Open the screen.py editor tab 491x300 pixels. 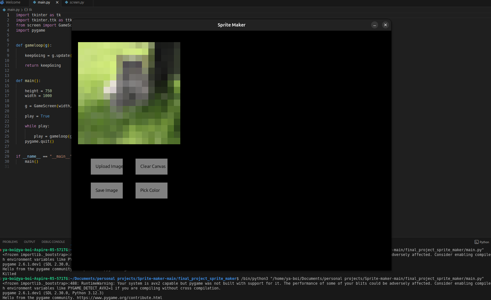(x=77, y=3)
